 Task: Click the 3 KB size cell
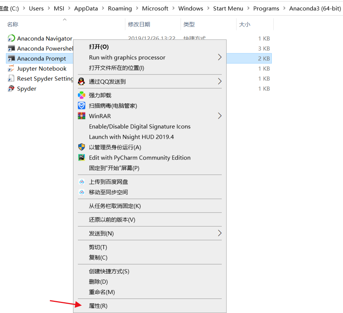[x=264, y=48]
